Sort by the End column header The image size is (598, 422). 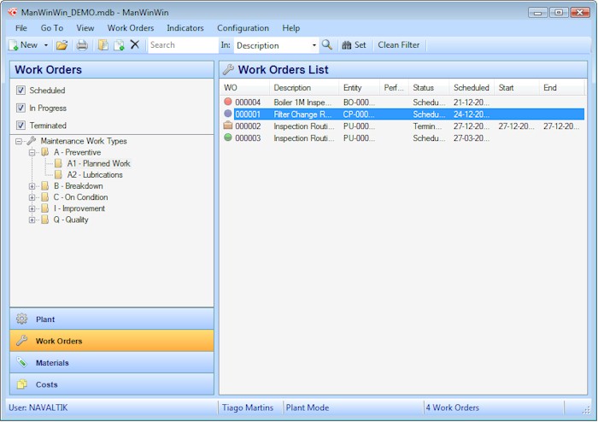[562, 88]
